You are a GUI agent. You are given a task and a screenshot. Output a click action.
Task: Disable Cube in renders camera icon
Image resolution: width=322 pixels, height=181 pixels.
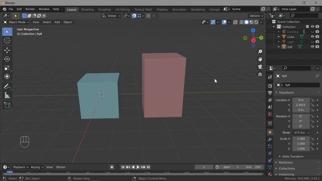[317, 37]
